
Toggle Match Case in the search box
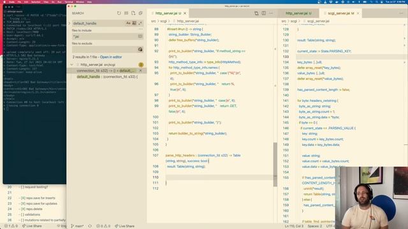128,23
